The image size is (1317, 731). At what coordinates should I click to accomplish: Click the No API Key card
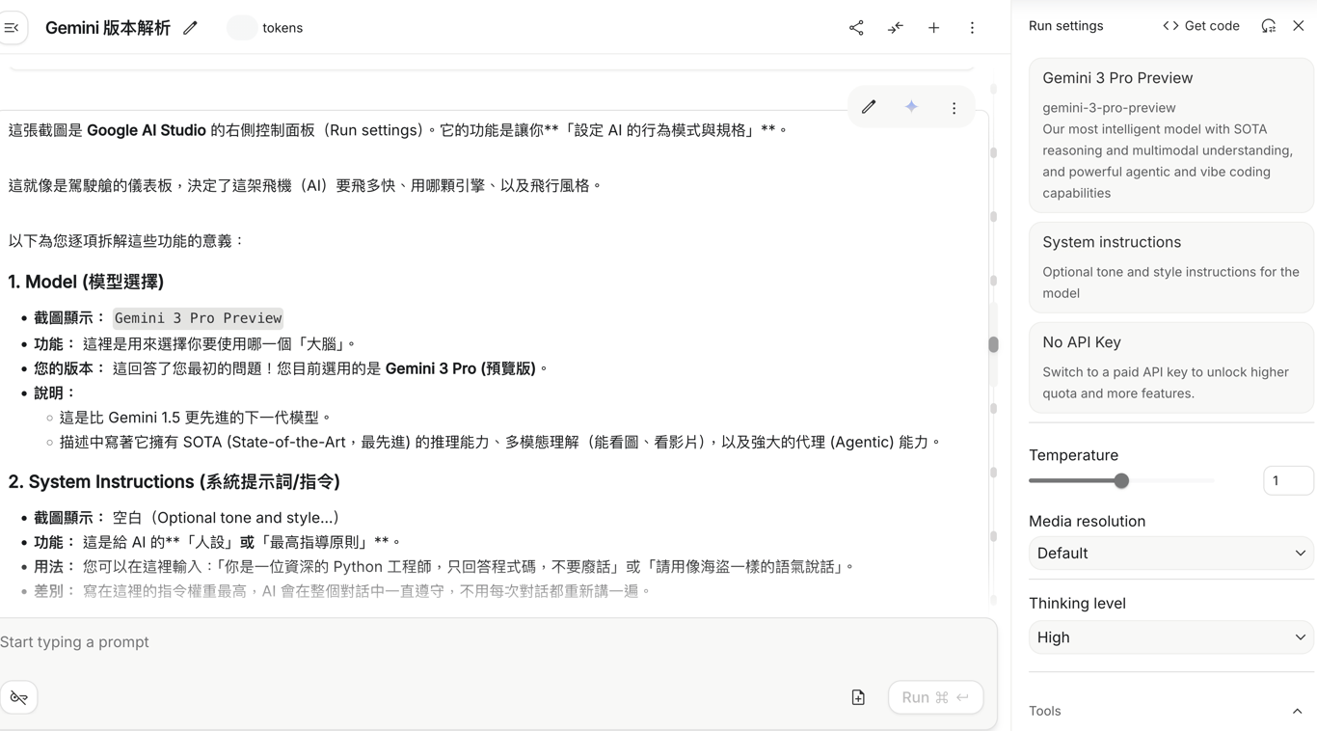coord(1170,367)
